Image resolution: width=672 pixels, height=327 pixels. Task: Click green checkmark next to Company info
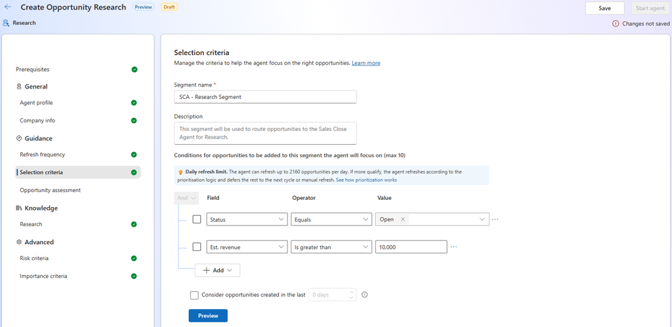click(x=134, y=121)
